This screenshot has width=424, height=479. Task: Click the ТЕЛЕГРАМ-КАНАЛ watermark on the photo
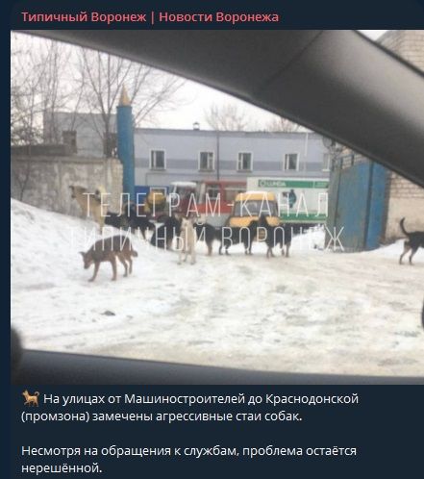click(x=206, y=205)
